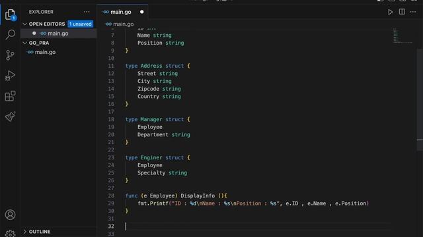Click embedded 'Employee' on line 19
Image resolution: width=423 pixels, height=237 pixels.
pos(150,127)
